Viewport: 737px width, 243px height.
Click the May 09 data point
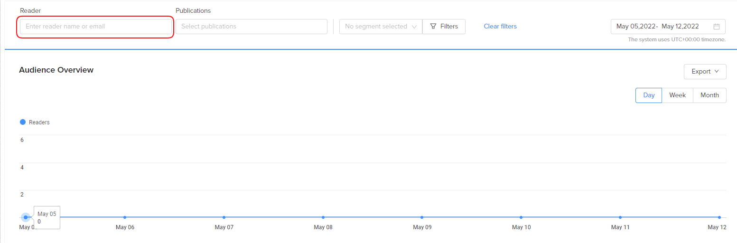point(422,217)
